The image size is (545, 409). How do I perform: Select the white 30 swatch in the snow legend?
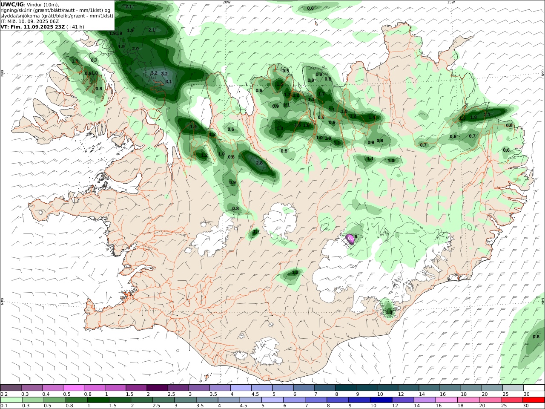point(534,388)
